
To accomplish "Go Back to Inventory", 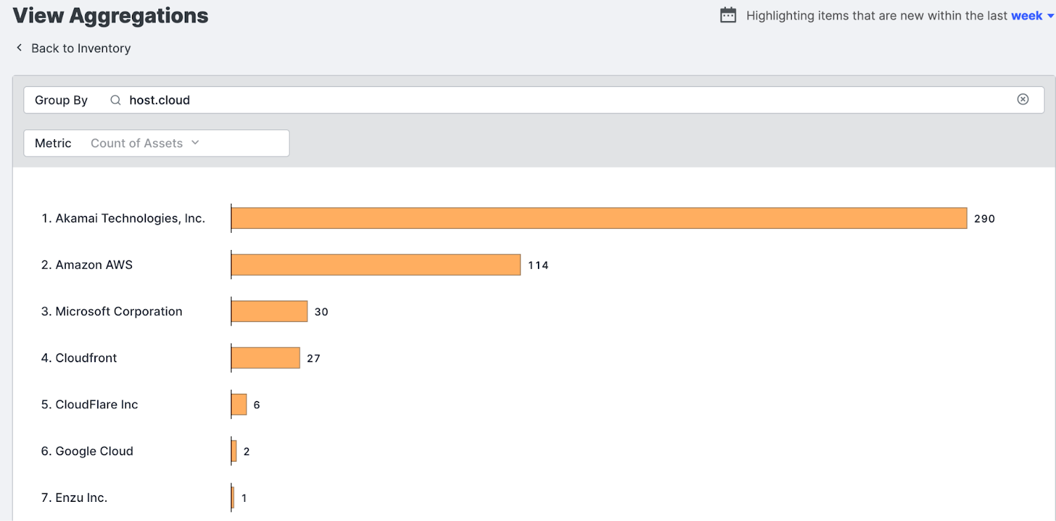I will coord(81,48).
